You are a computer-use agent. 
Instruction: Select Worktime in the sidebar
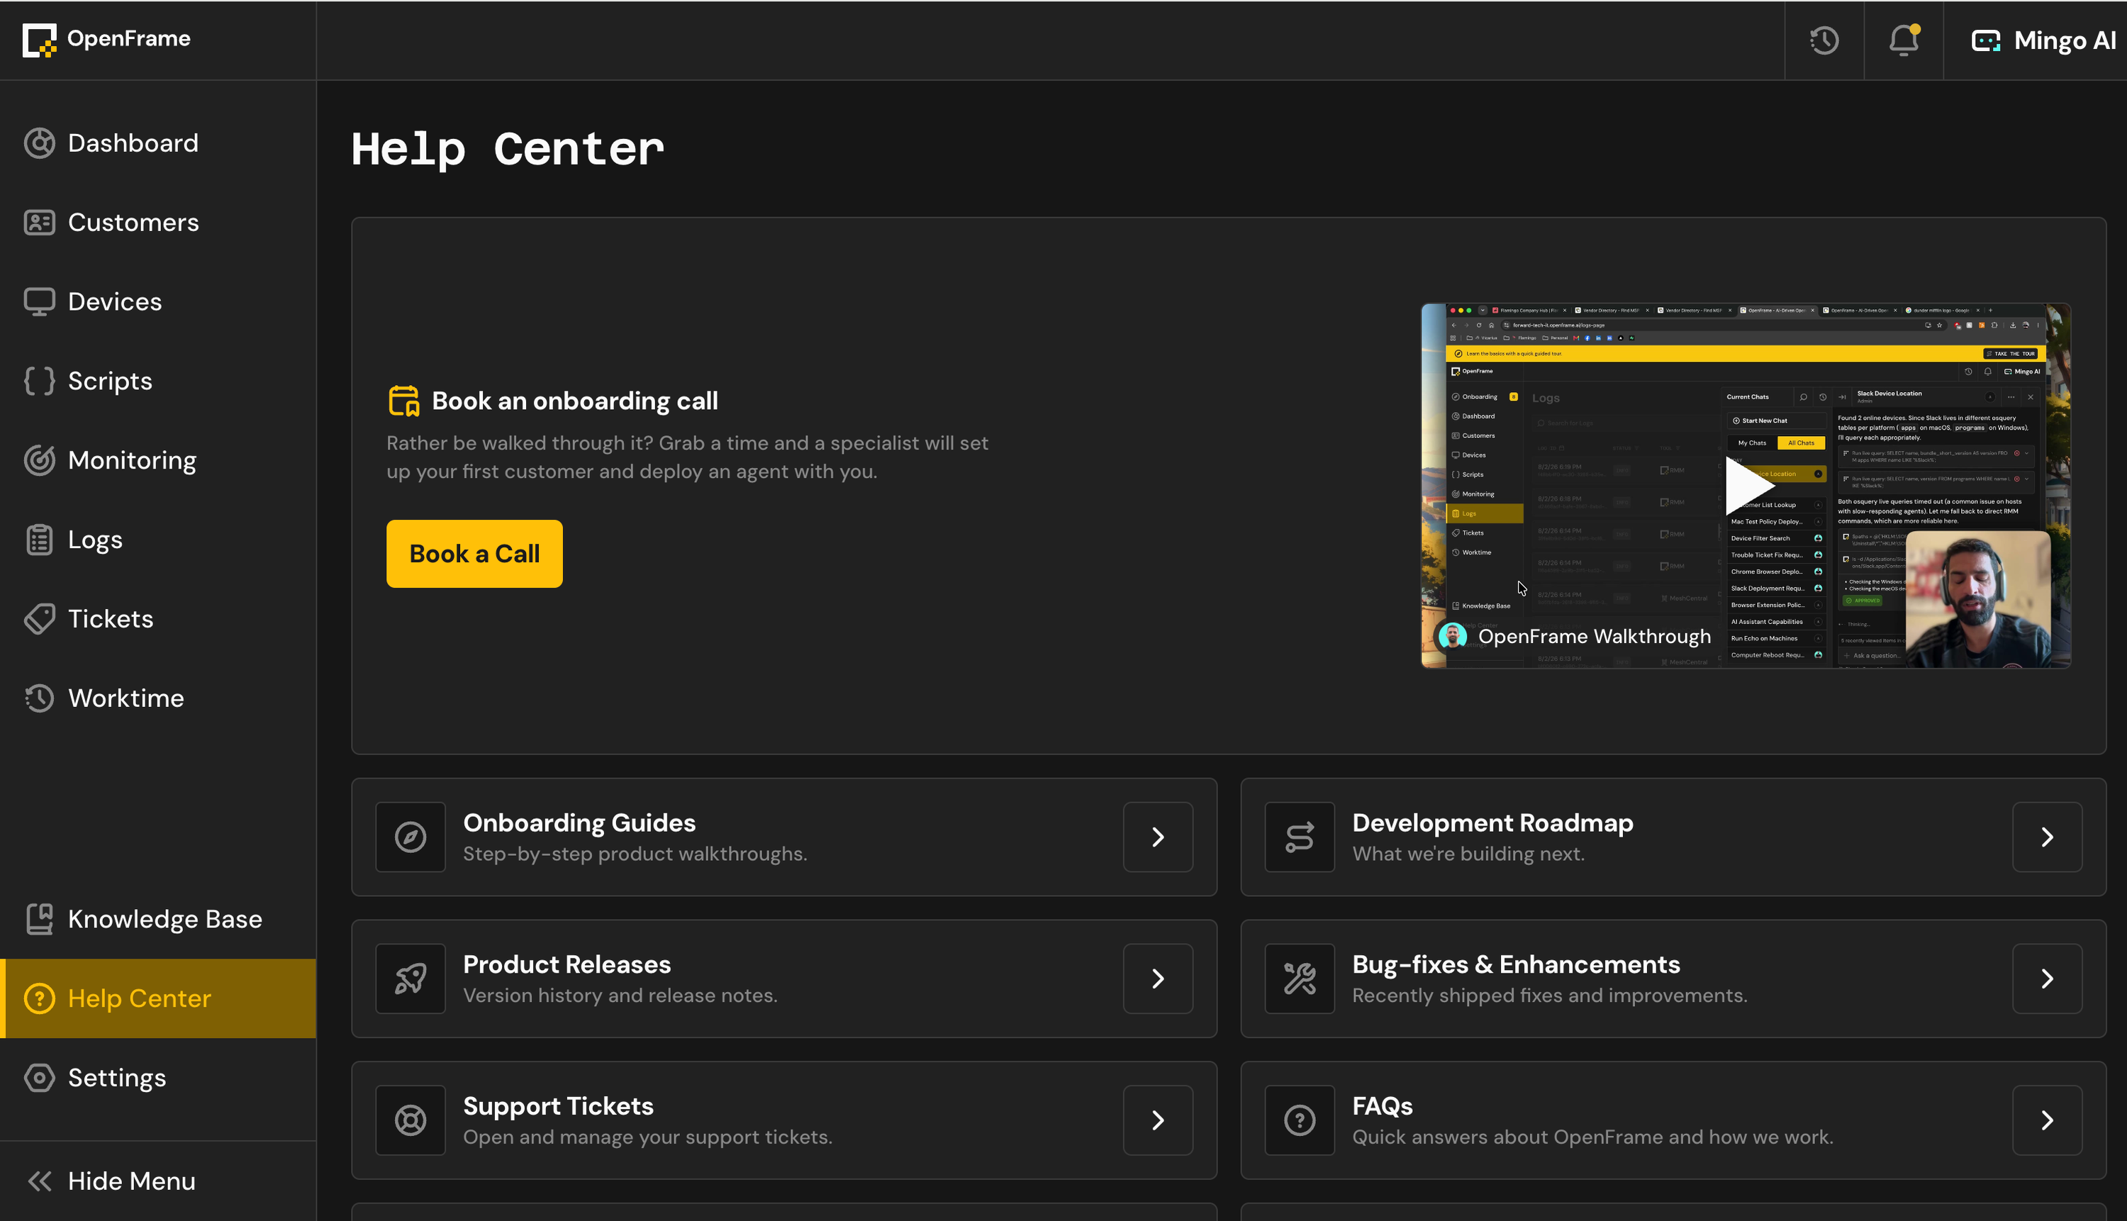coord(158,698)
